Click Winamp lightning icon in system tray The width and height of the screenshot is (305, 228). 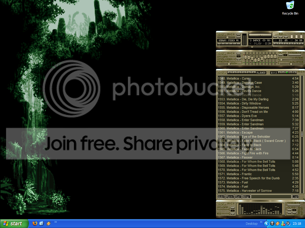(x=278, y=224)
